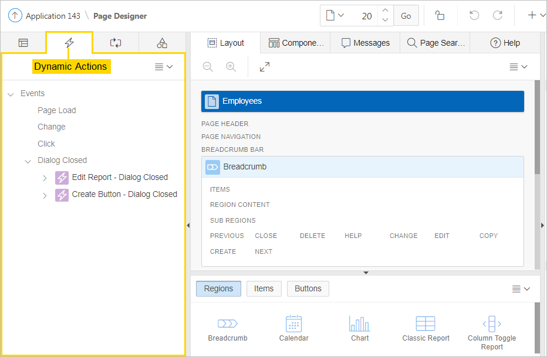Select the Processing tab icon

tap(116, 43)
